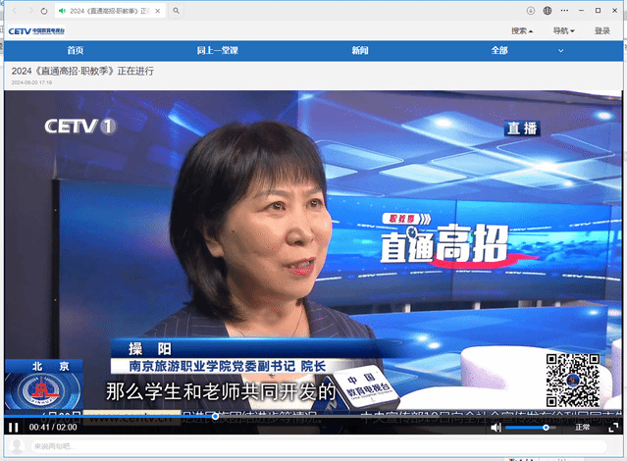
Task: Click the address bar search icon
Action: (176, 10)
